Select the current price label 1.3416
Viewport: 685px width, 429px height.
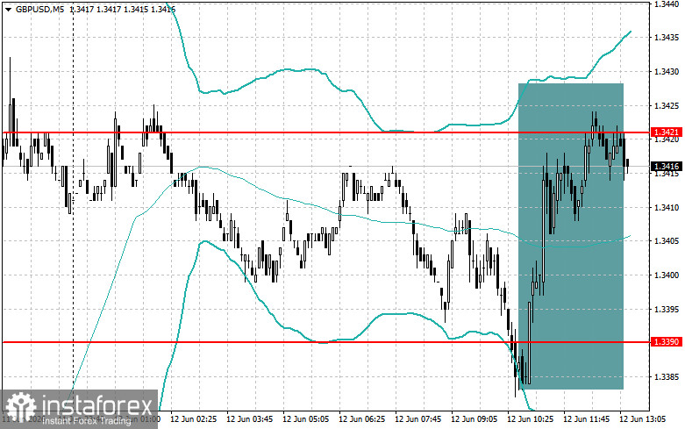pos(666,166)
